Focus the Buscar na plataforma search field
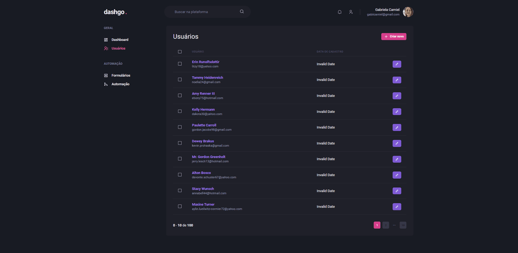Image resolution: width=518 pixels, height=253 pixels. 205,12
